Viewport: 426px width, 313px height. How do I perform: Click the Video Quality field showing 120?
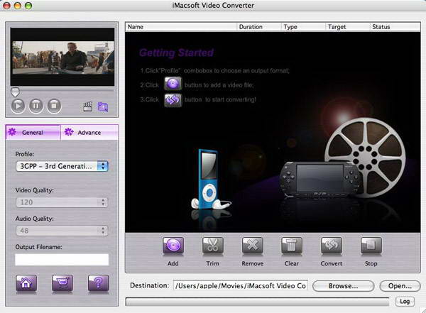[62, 202]
